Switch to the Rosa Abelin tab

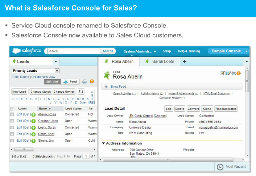coord(119,61)
